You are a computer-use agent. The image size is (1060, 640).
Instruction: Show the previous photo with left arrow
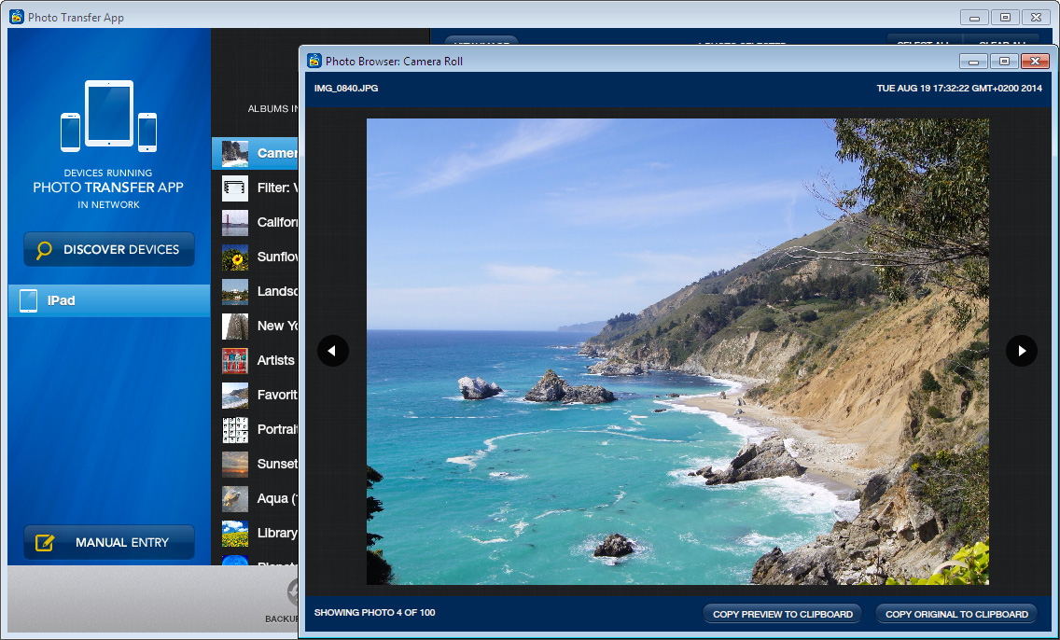coord(332,351)
